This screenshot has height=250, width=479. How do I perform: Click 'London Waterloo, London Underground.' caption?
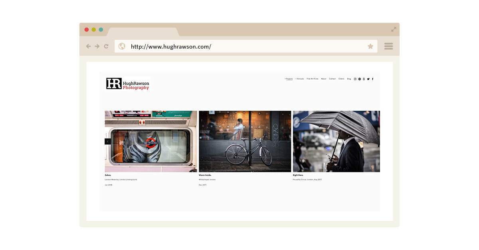(x=121, y=180)
